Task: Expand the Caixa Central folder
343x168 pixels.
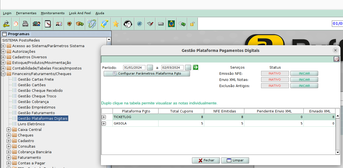Action: [9, 129]
